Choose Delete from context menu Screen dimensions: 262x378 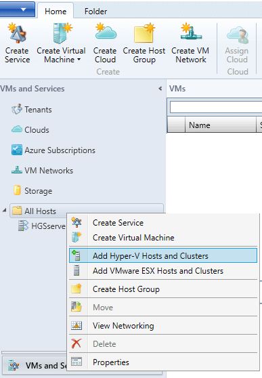(x=163, y=344)
